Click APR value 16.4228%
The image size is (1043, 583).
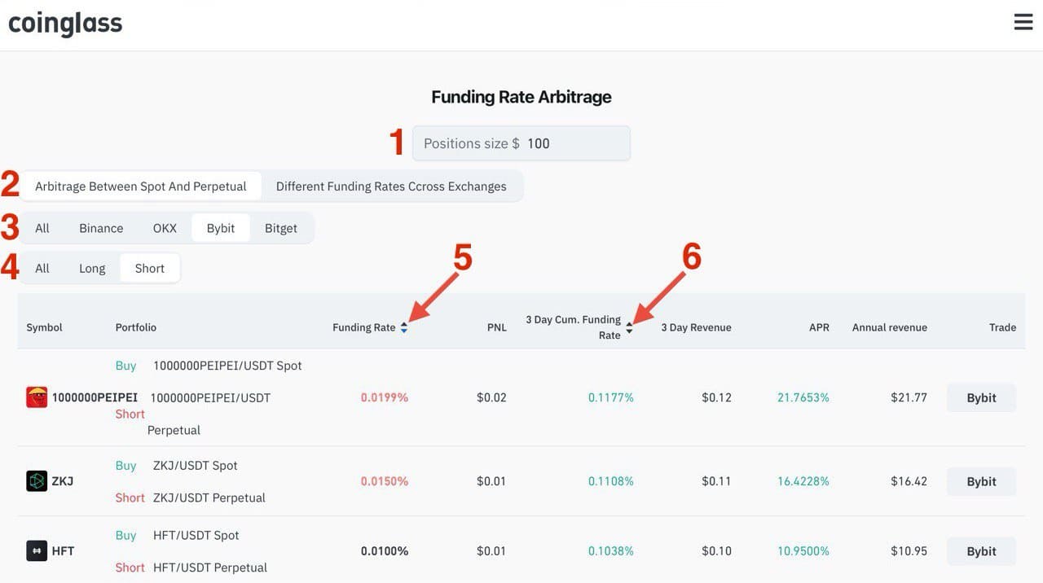803,481
